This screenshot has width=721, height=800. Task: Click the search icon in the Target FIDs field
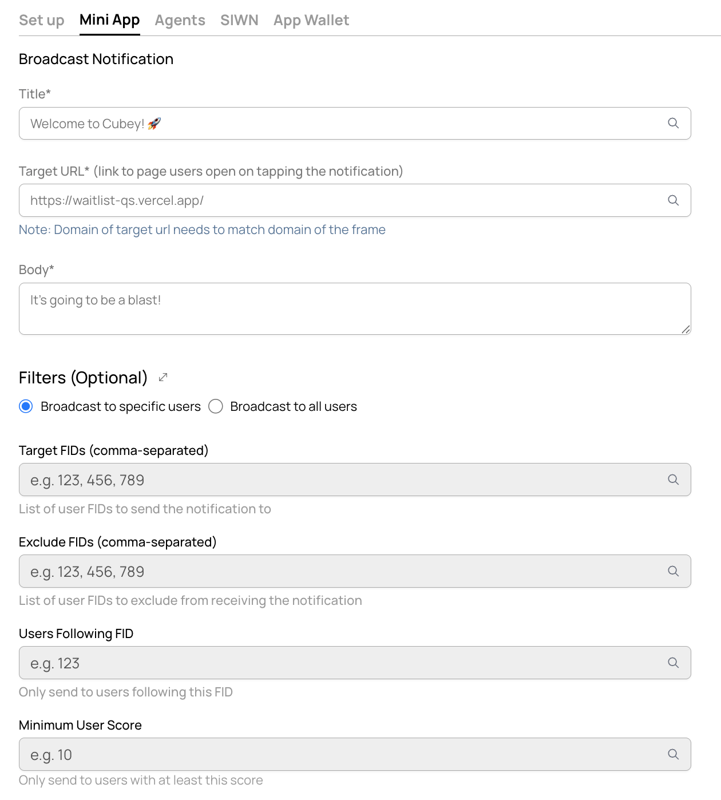tap(673, 480)
